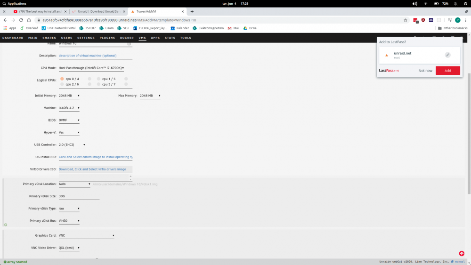Add another vDisk with the green plus
Image resolution: width=471 pixels, height=265 pixels.
point(5,225)
